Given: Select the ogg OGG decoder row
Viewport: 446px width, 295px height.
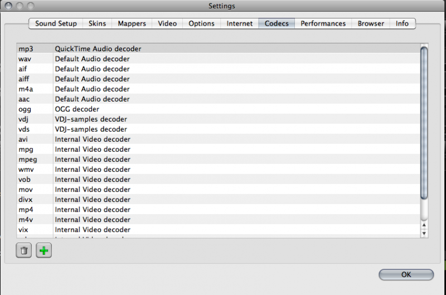Looking at the screenshot, I should point(217,109).
